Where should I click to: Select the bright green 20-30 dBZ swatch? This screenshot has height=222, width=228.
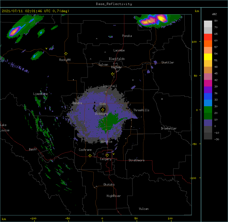208,110
